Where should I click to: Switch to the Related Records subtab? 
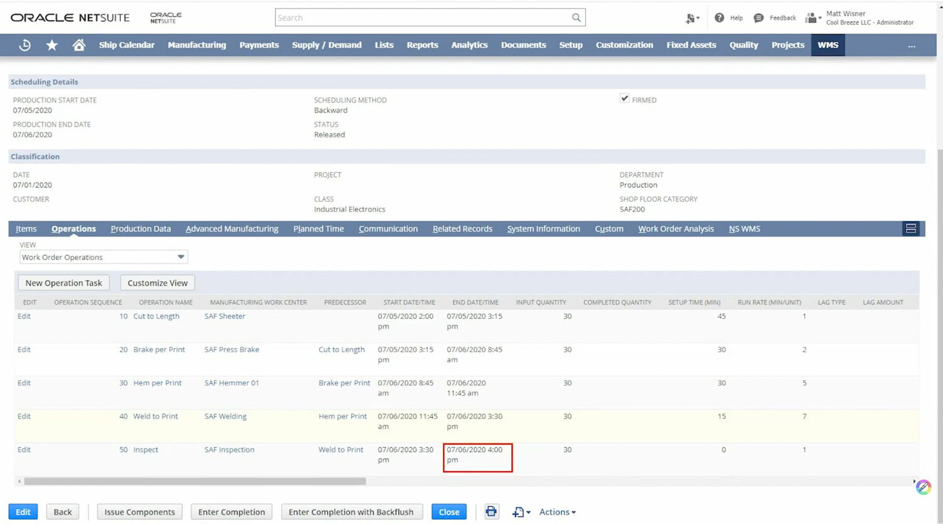pyautogui.click(x=463, y=229)
